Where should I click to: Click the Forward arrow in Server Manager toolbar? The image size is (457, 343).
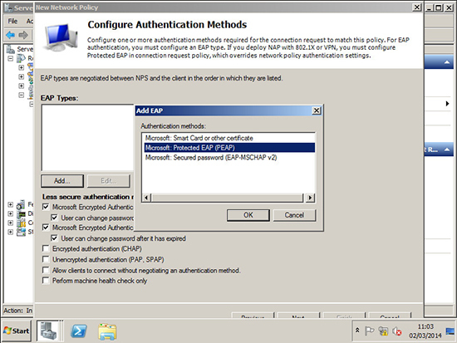point(23,35)
